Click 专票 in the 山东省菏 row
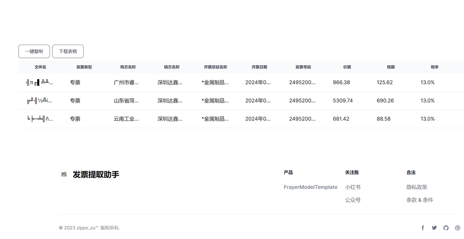Screen dimensions: 464x239 point(75,101)
